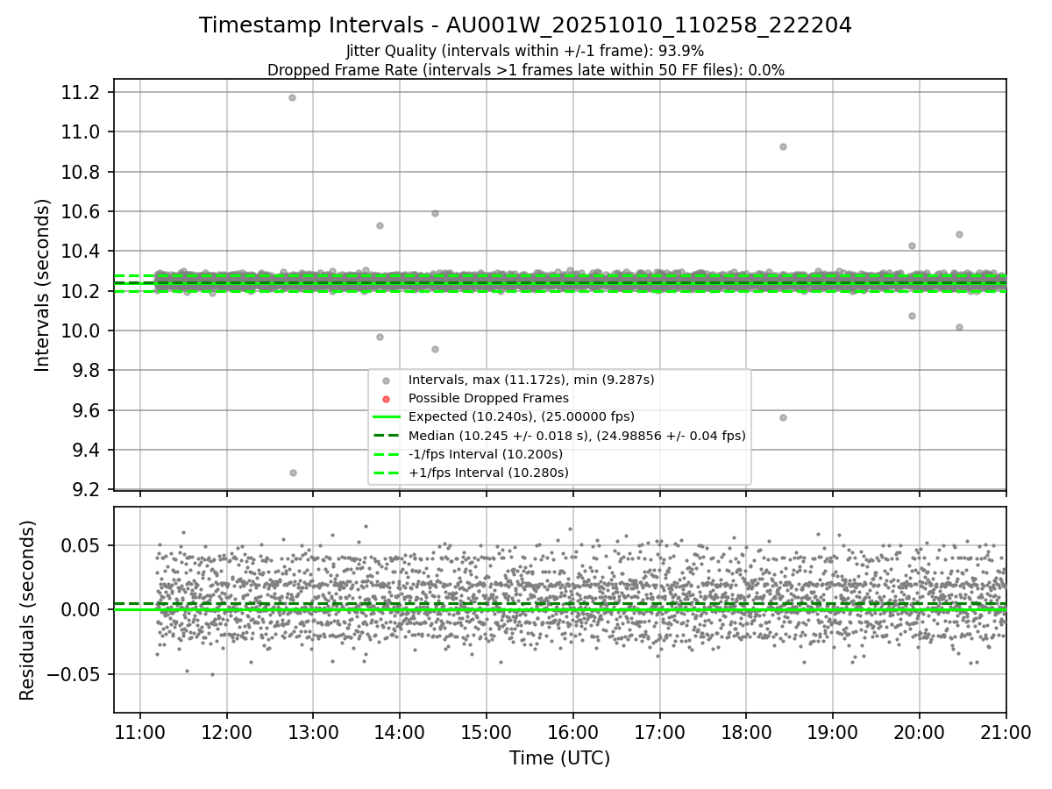
Task: Select legend entry 'Possible Dropped Frames'
Action: (x=488, y=398)
